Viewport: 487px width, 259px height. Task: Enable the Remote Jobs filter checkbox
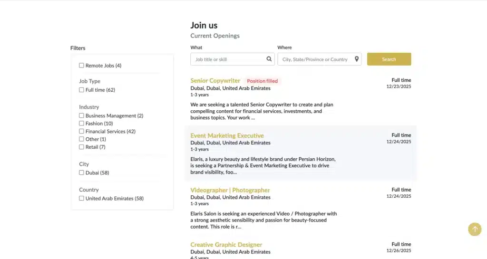pos(81,66)
